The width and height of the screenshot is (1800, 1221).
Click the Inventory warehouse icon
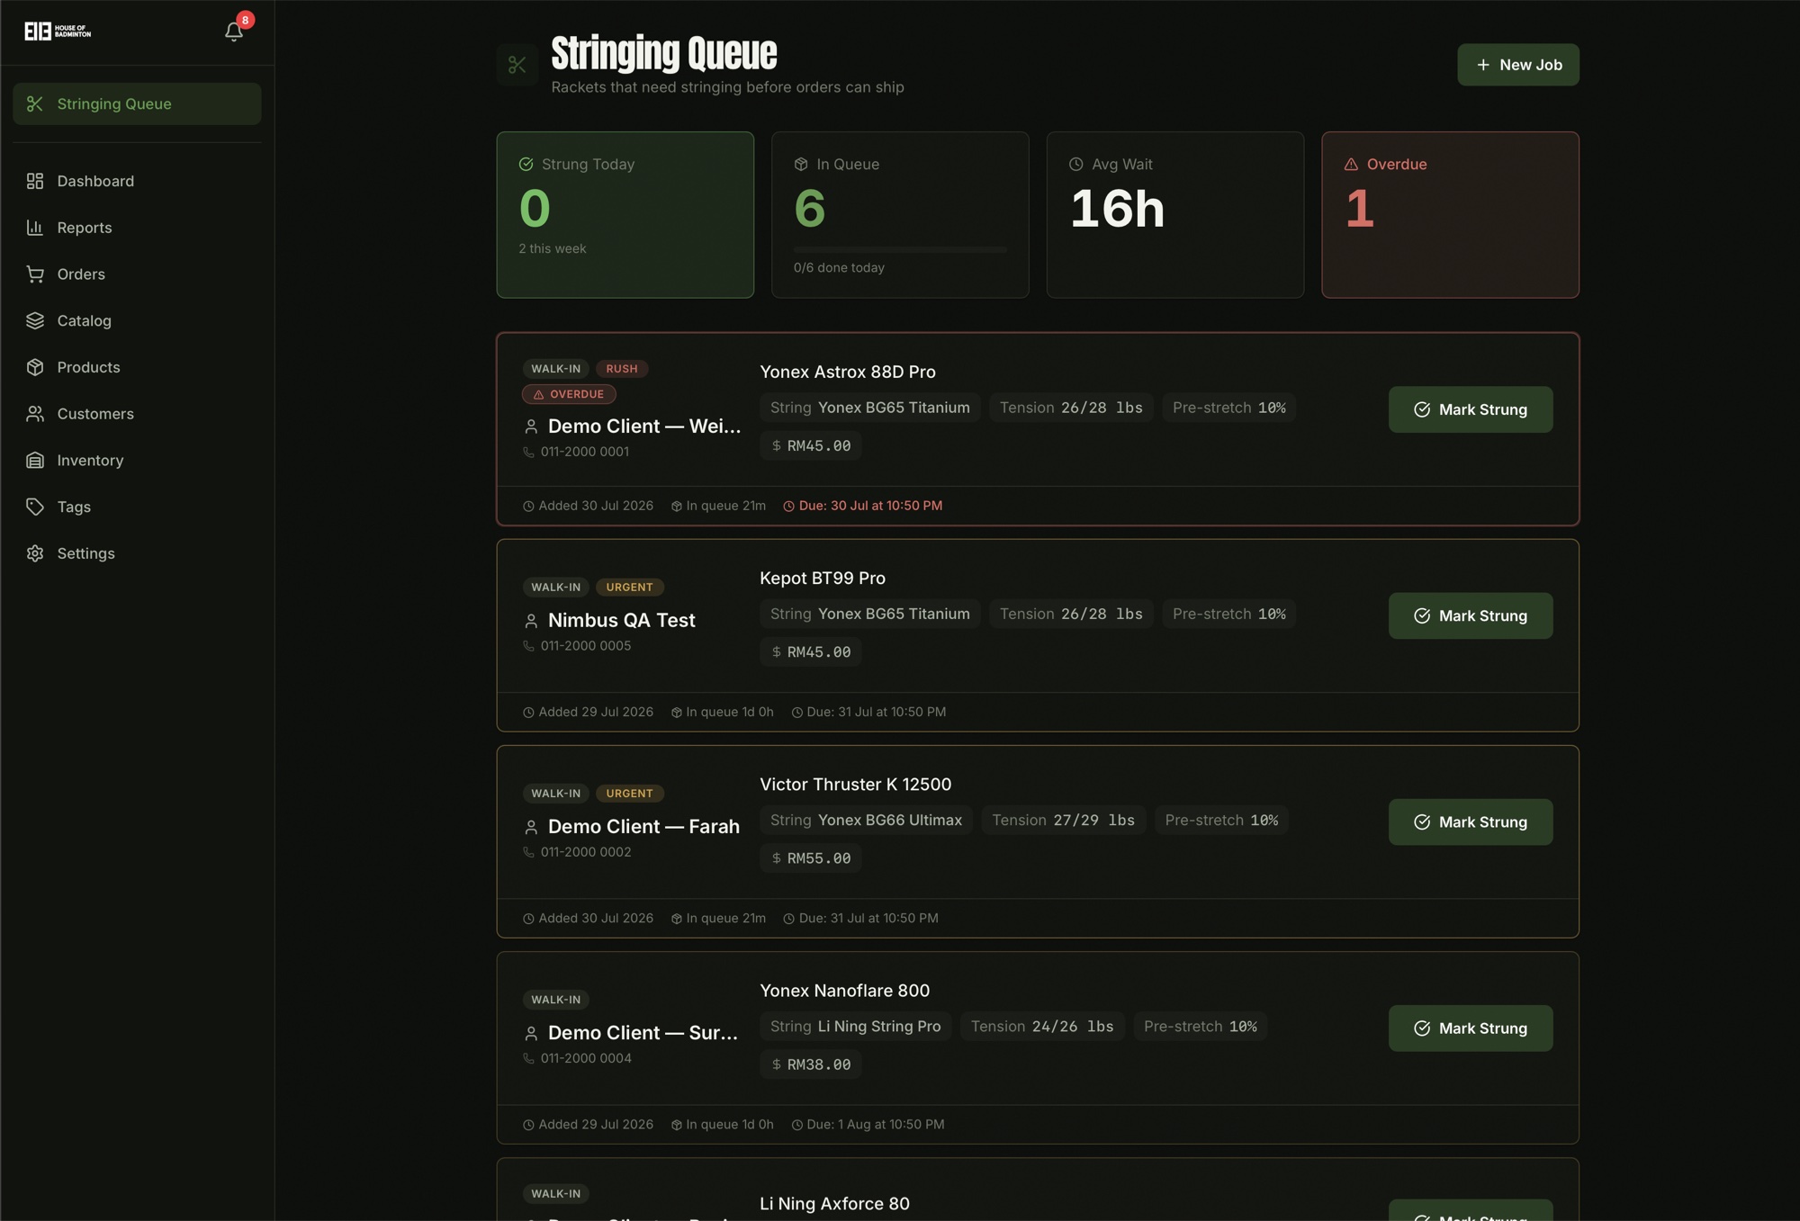pyautogui.click(x=35, y=460)
